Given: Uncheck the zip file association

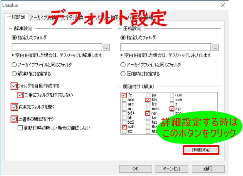Looking at the screenshot, I should point(172,109).
